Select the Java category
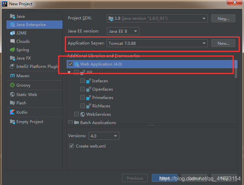 tap(34, 16)
